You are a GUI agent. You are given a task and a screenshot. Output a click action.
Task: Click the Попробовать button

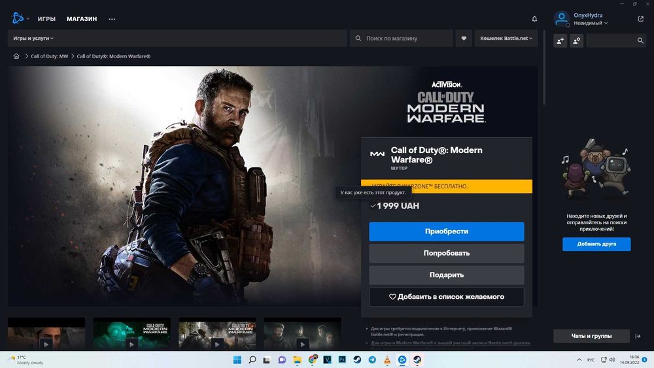click(446, 253)
